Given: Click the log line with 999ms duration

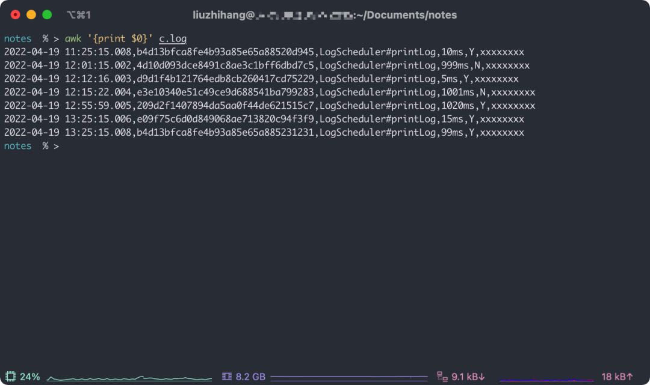Looking at the screenshot, I should point(267,65).
